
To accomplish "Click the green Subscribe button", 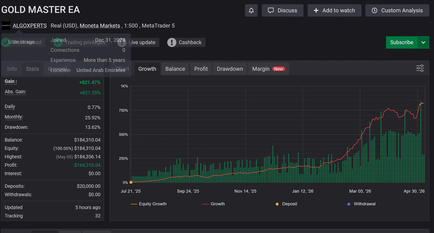I will (402, 42).
